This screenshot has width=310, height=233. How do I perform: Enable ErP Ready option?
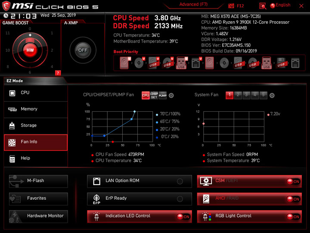click(x=139, y=199)
